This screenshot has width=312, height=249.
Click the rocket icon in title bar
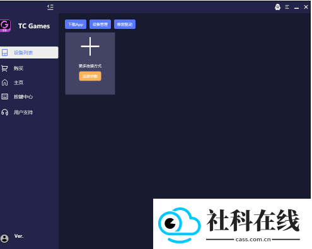point(277,7)
